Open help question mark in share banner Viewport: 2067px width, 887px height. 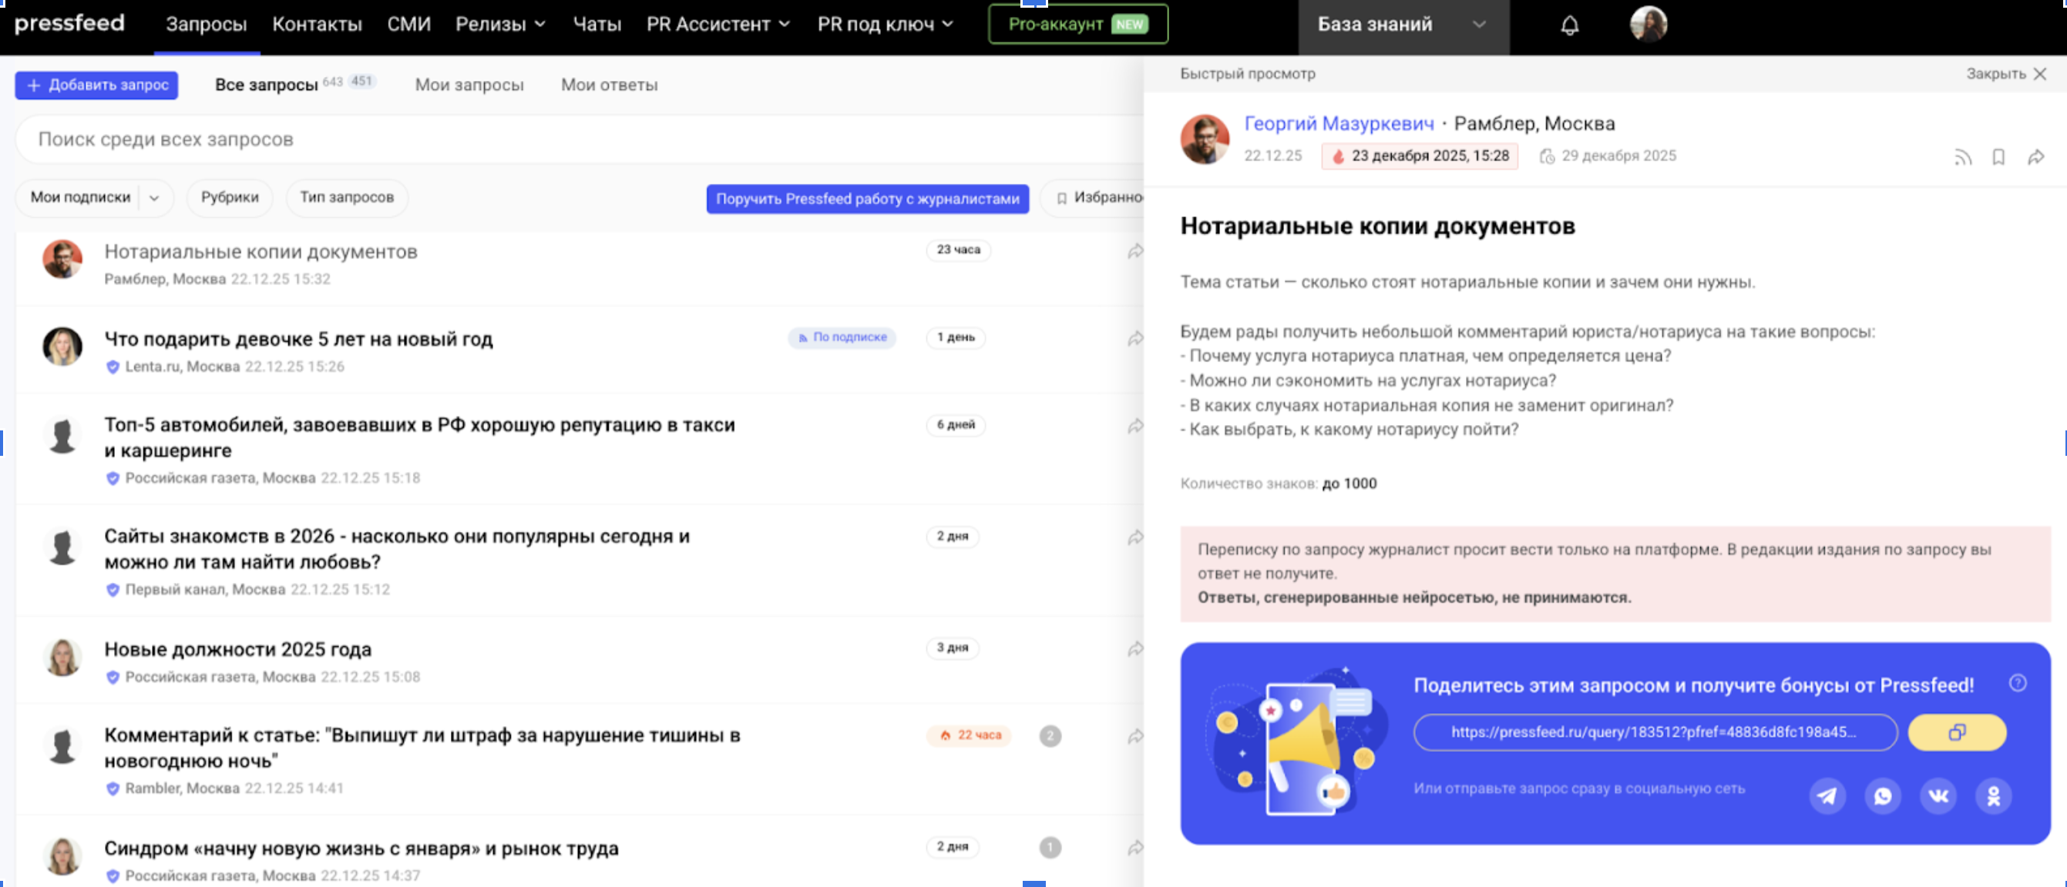(2017, 682)
